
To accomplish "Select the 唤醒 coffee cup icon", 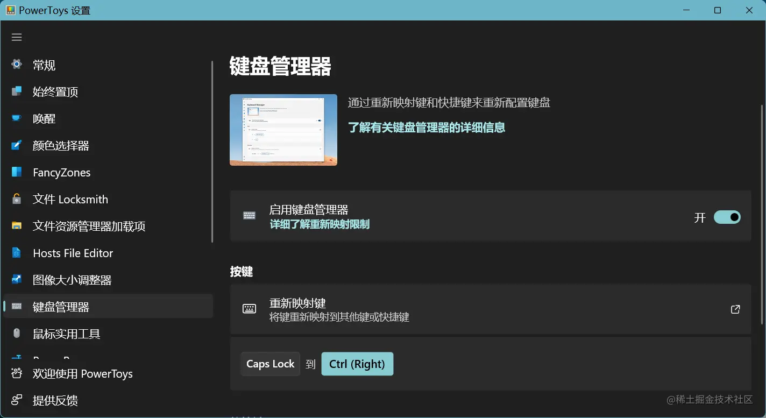I will (17, 118).
